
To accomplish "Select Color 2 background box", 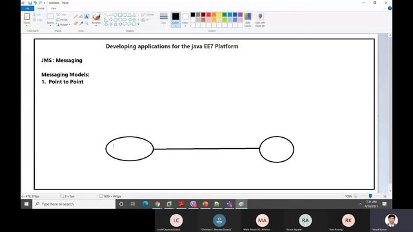I will pos(185,20).
